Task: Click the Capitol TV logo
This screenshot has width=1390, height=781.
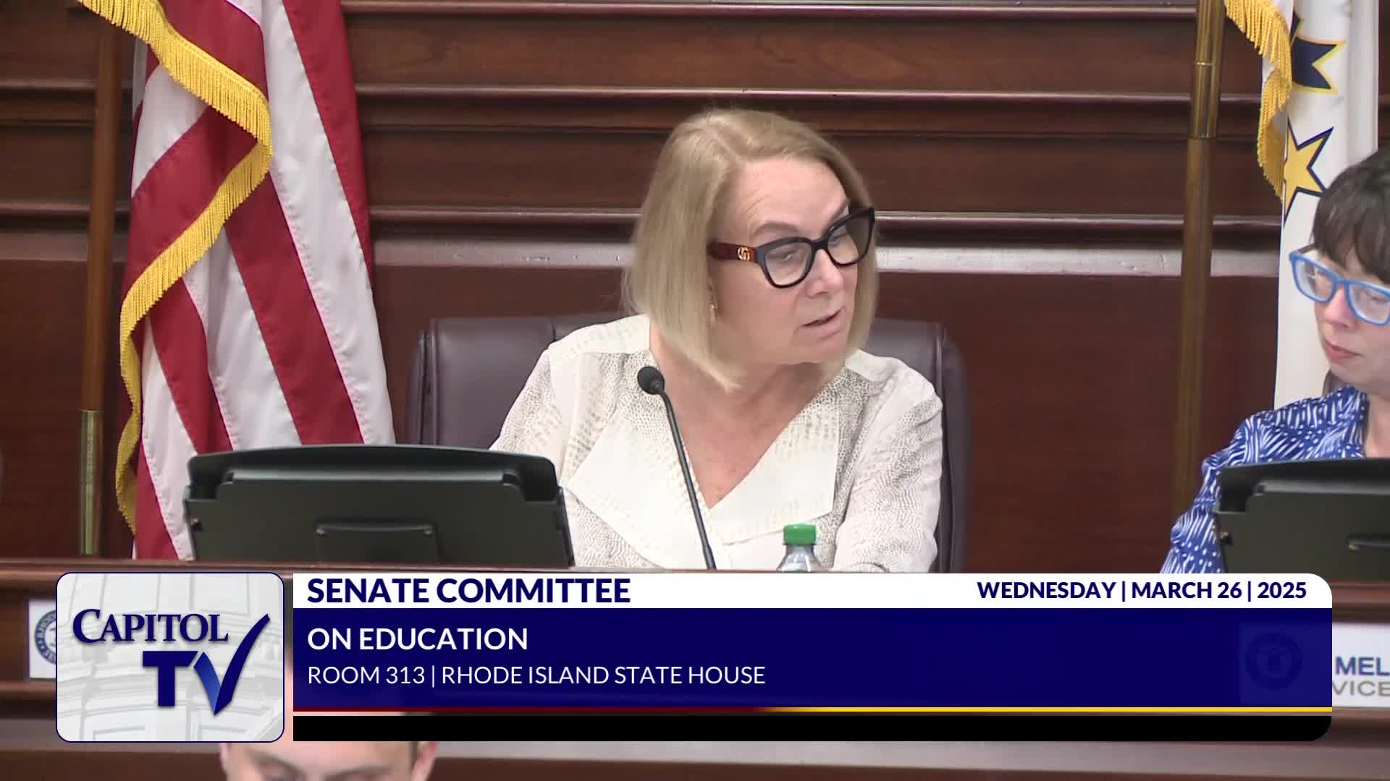Action: click(x=170, y=657)
